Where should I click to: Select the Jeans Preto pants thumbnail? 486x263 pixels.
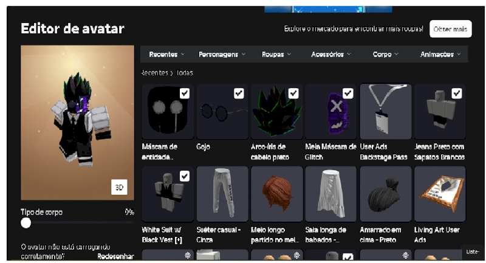click(x=440, y=112)
